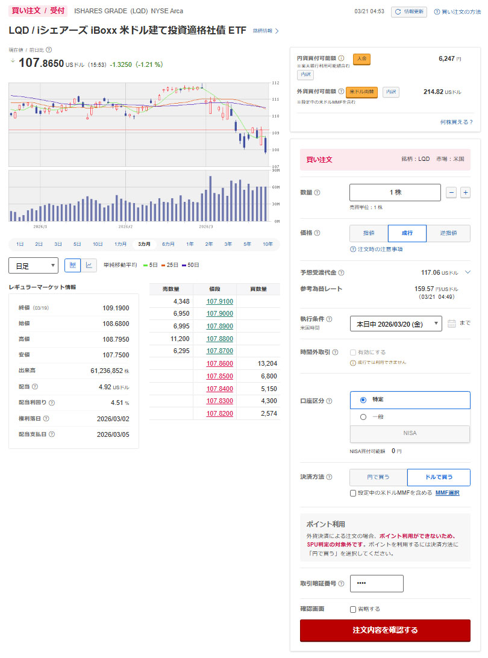Open the 日足 chart interval dropdown
The height and width of the screenshot is (658, 488).
(x=33, y=265)
